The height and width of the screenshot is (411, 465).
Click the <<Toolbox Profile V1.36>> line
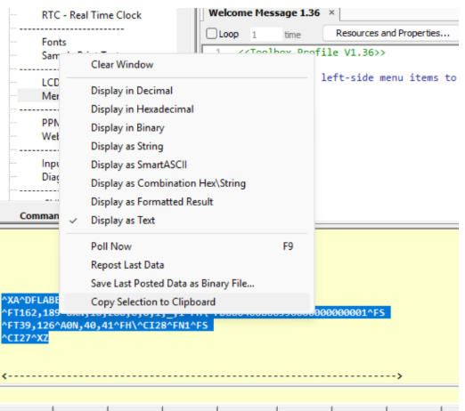pyautogui.click(x=312, y=52)
